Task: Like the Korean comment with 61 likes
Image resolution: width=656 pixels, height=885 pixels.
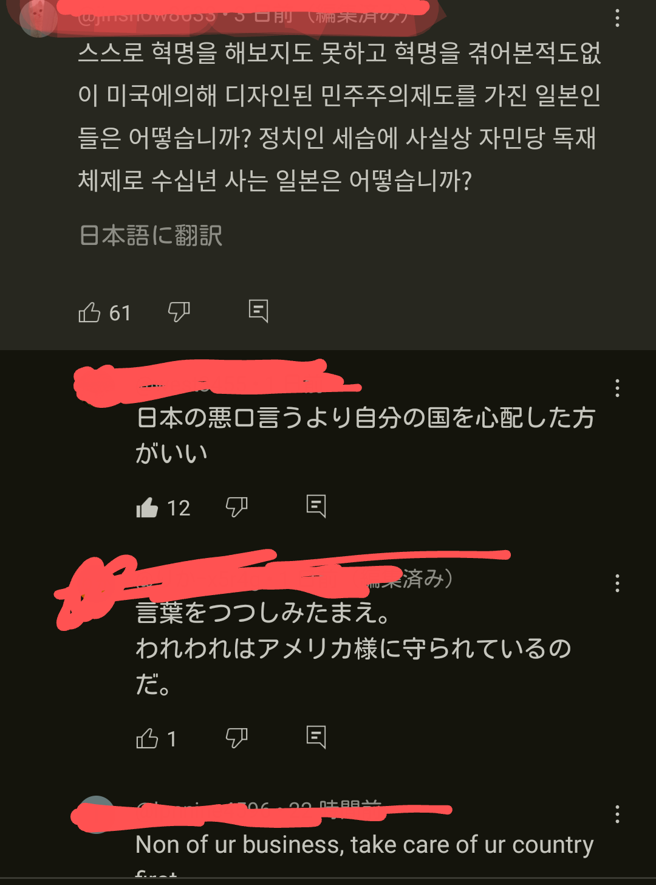Action: [89, 312]
